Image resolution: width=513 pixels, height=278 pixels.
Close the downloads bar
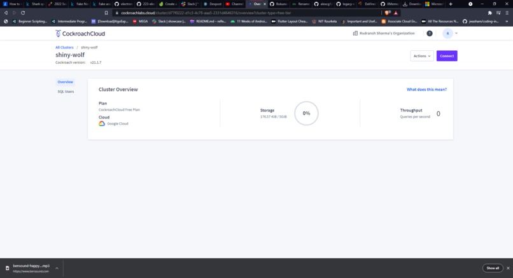click(508, 268)
